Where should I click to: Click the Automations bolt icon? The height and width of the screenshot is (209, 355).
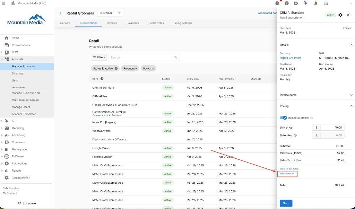click(7, 164)
